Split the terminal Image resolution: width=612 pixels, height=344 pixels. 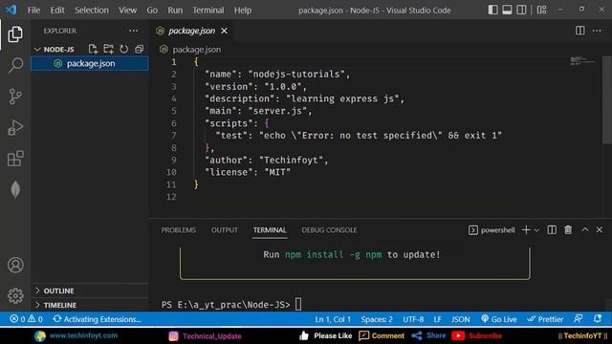point(552,230)
